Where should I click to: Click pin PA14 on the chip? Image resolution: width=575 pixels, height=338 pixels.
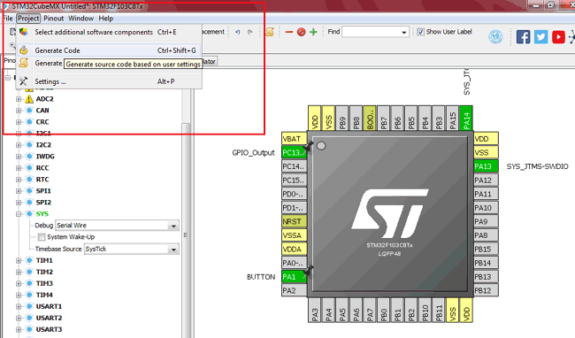[466, 118]
